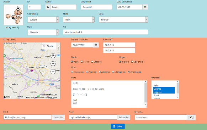Zoom out on the Bing map
This screenshot has height=130, width=207.
pyautogui.click(x=53, y=72)
